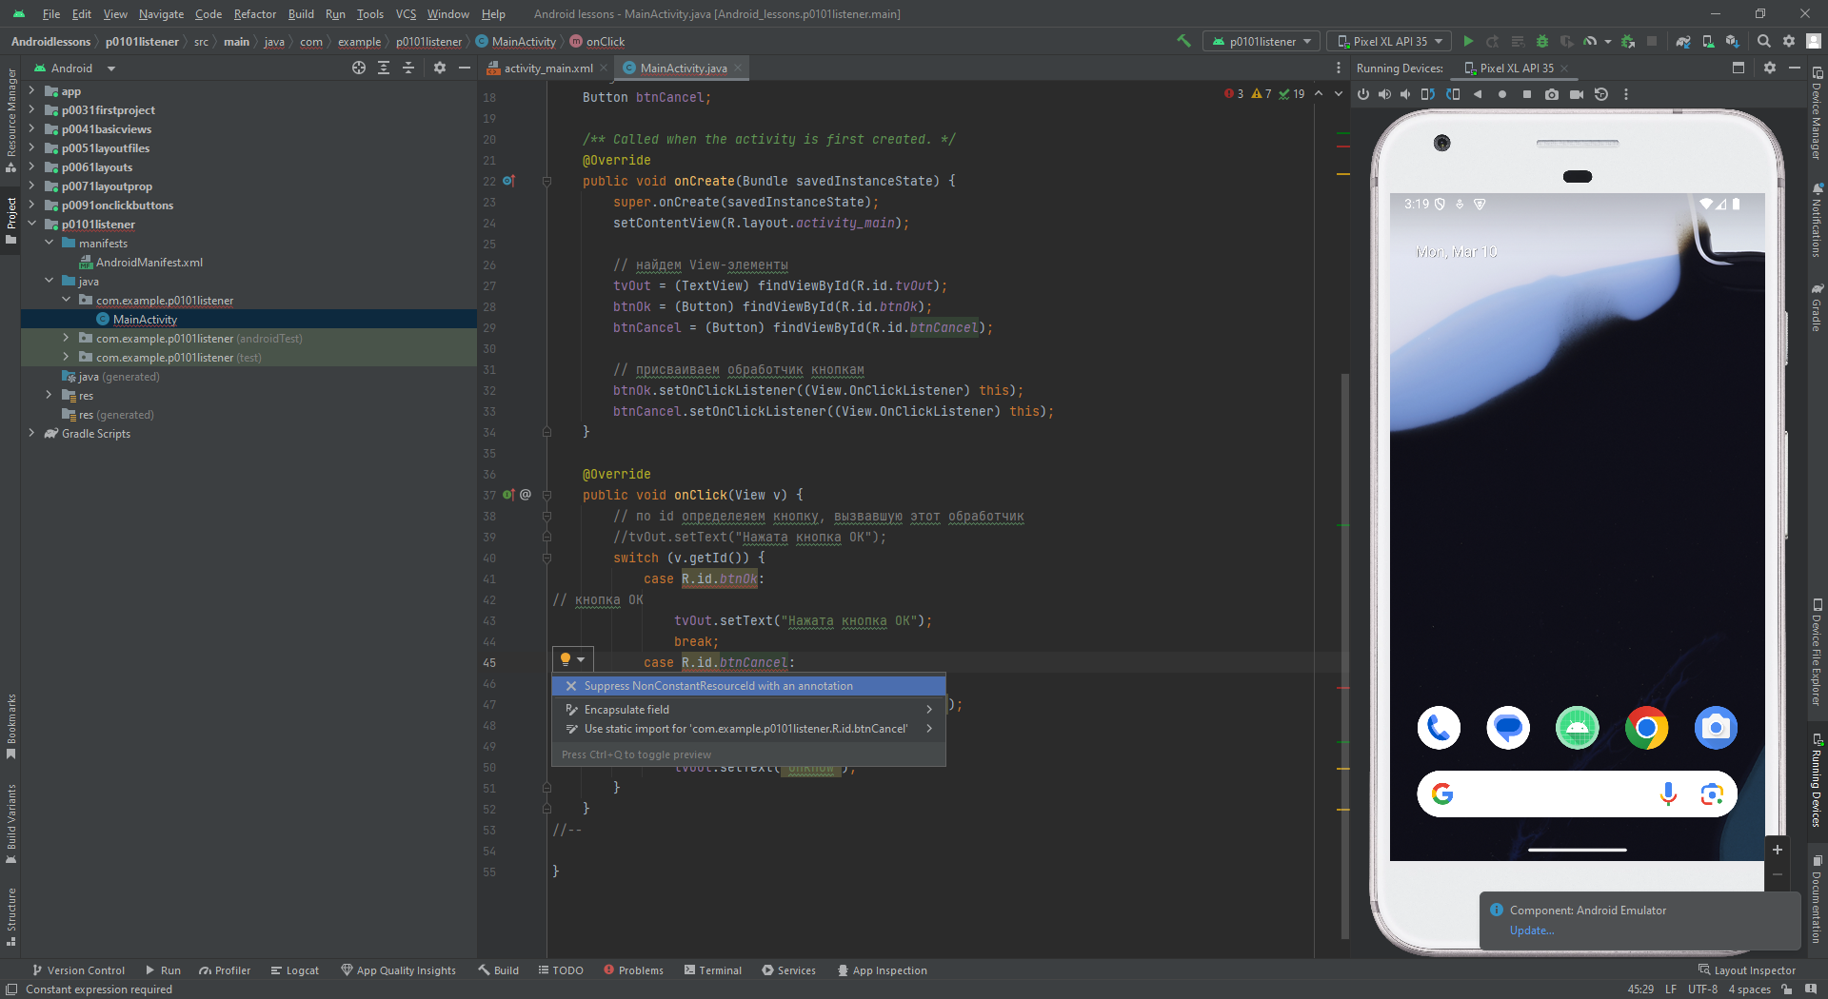Rotate the emulator left
This screenshot has width=1828, height=999.
pyautogui.click(x=1427, y=94)
